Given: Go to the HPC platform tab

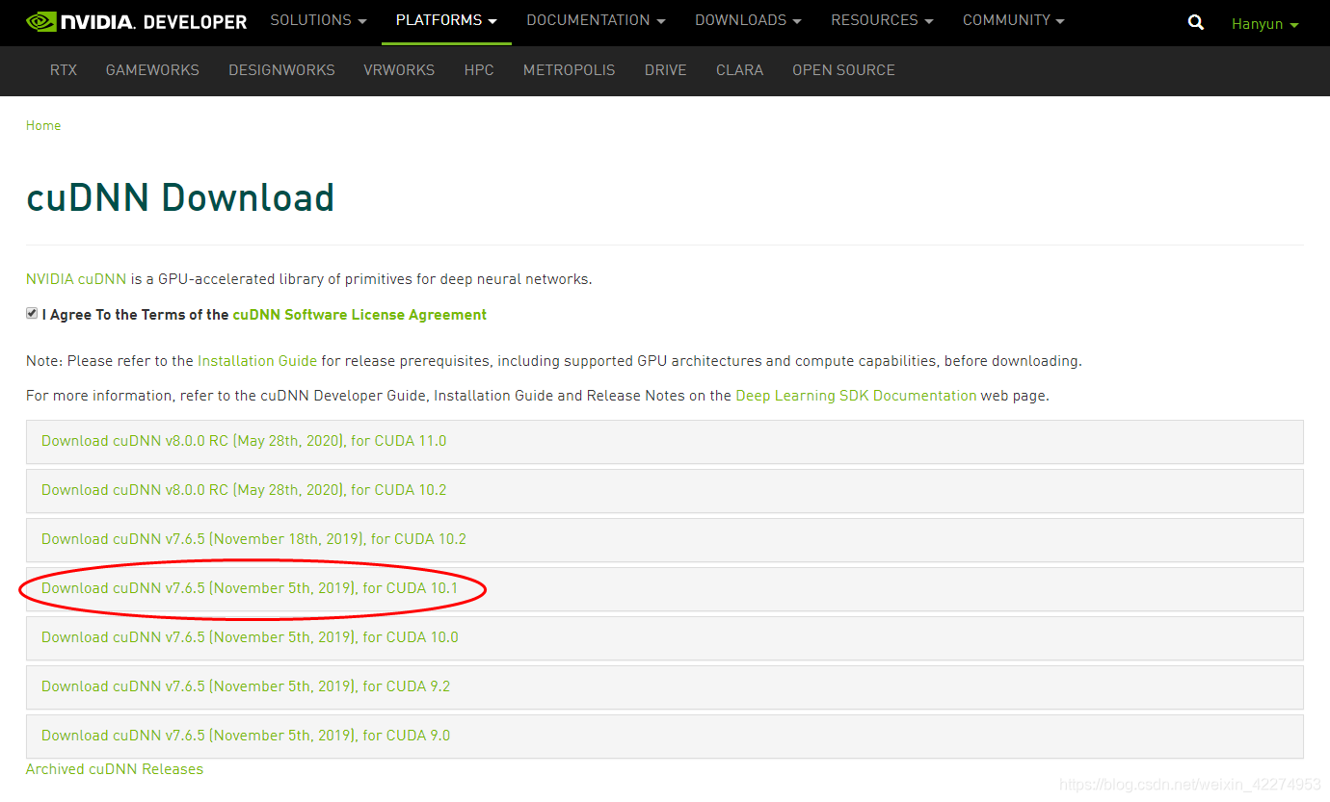Looking at the screenshot, I should pyautogui.click(x=479, y=70).
